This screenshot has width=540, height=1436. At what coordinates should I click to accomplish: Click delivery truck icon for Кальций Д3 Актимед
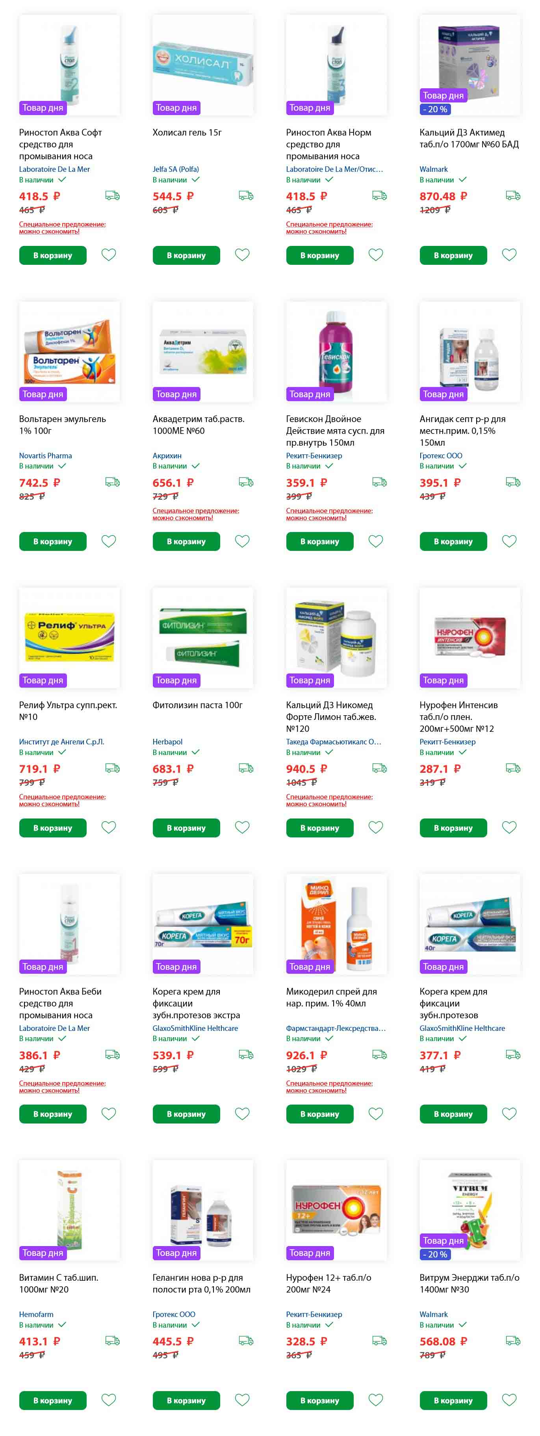pos(513,196)
